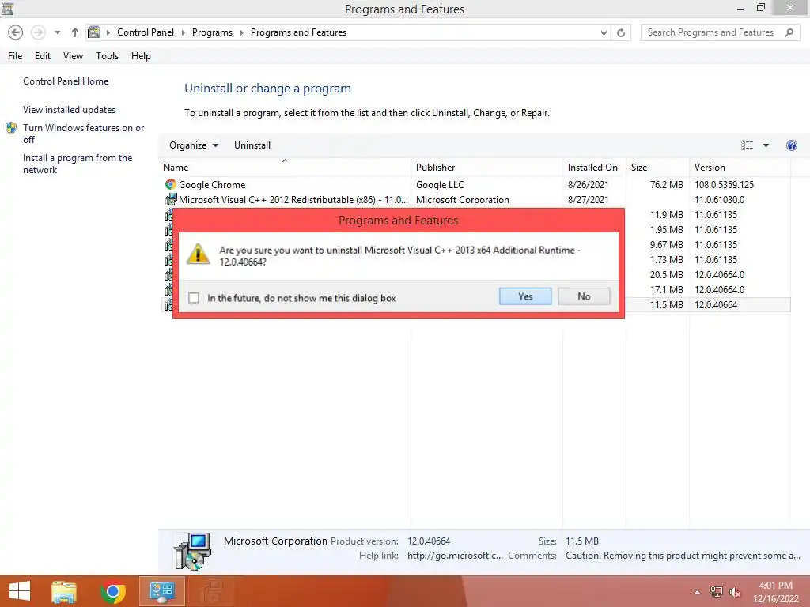810x607 pixels.
Task: Launch Google Chrome from the taskbar
Action: (x=112, y=591)
